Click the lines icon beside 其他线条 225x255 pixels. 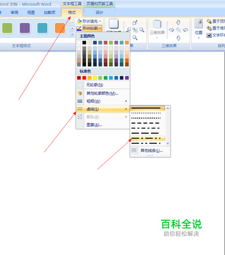[134, 151]
